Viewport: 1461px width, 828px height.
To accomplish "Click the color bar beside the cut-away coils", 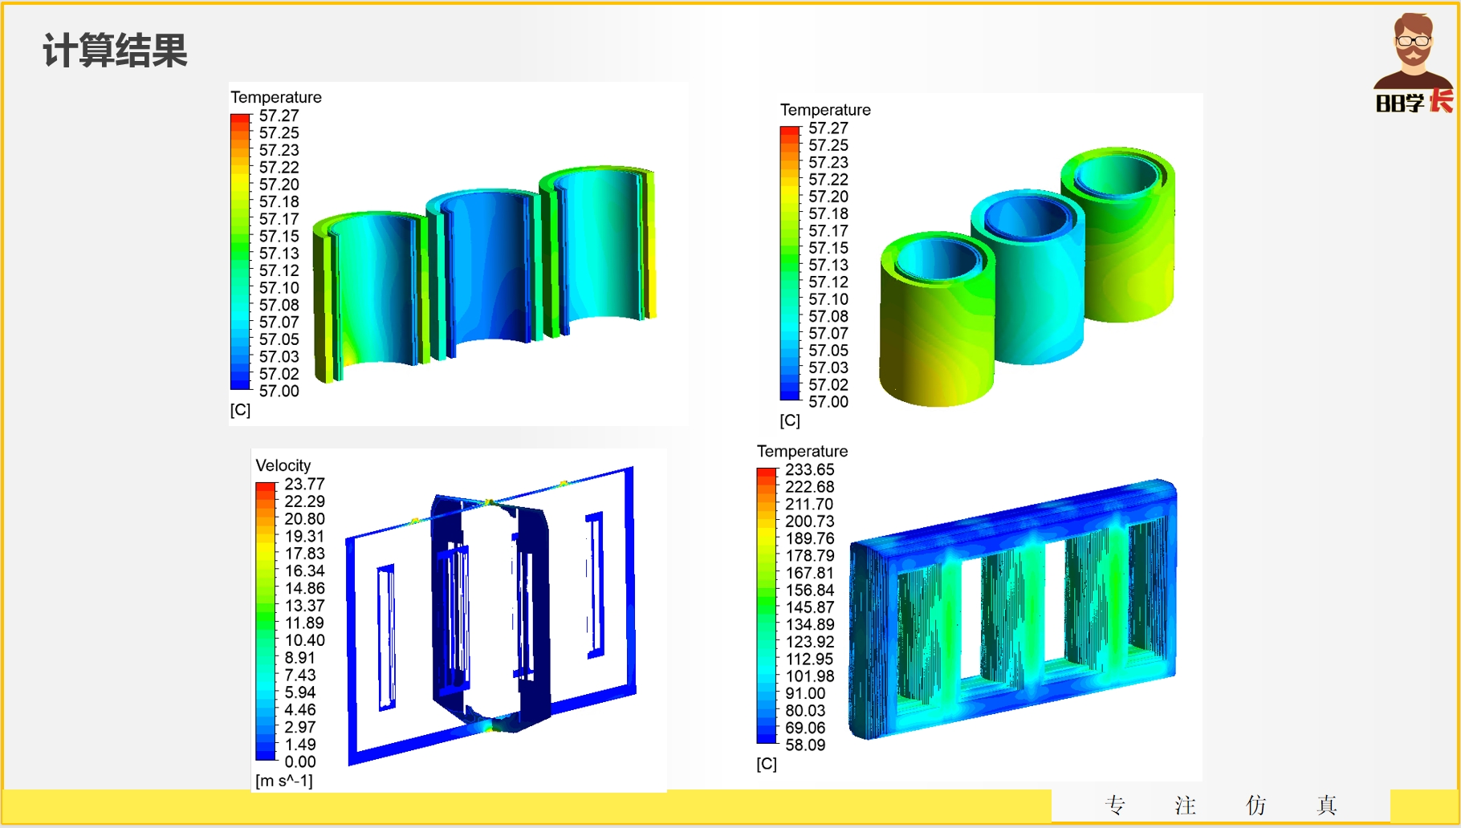I will [x=239, y=252].
